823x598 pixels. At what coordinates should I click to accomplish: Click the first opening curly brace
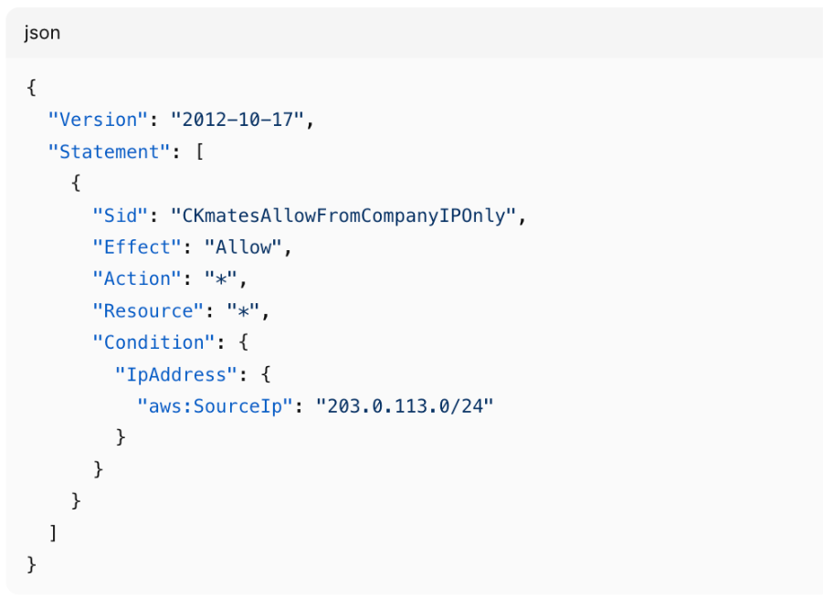[x=31, y=89]
